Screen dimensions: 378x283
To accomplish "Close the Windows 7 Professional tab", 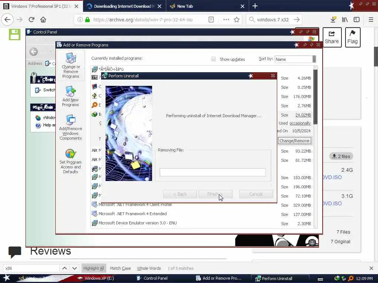I will coord(76,6).
